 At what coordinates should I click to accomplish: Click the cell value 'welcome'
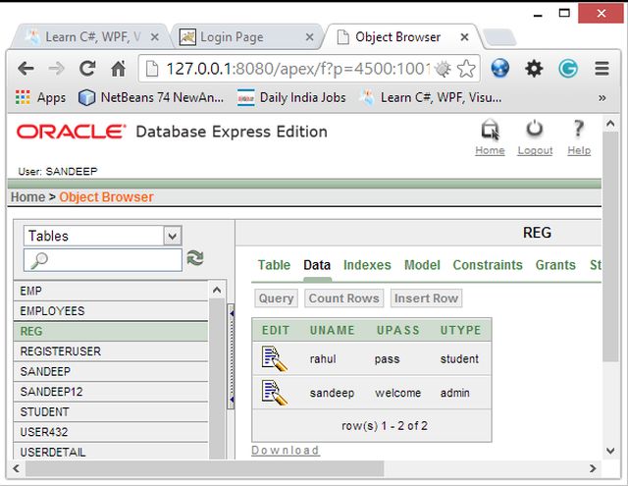(397, 393)
